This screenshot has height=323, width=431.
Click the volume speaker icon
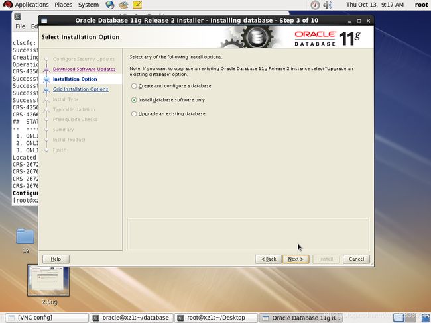coord(328,5)
